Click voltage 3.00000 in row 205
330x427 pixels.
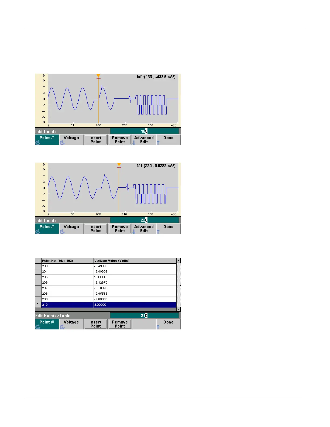coord(135,277)
